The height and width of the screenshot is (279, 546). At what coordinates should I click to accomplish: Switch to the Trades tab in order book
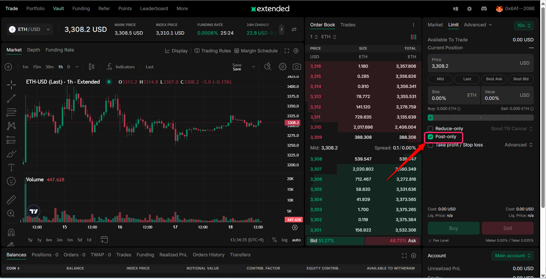(x=348, y=25)
